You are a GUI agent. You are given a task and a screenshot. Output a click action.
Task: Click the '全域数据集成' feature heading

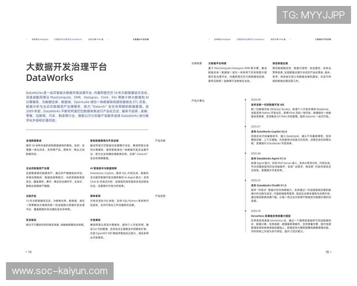click(34, 141)
